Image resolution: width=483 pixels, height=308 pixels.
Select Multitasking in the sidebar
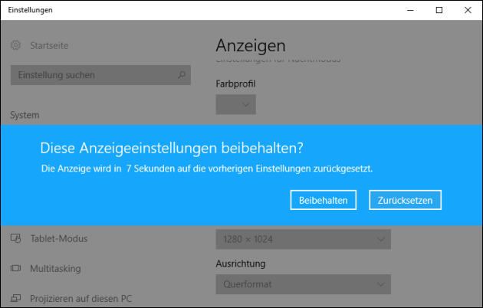(55, 269)
